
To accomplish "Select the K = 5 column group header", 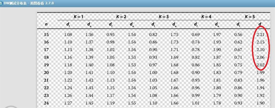I will click(x=250, y=17).
